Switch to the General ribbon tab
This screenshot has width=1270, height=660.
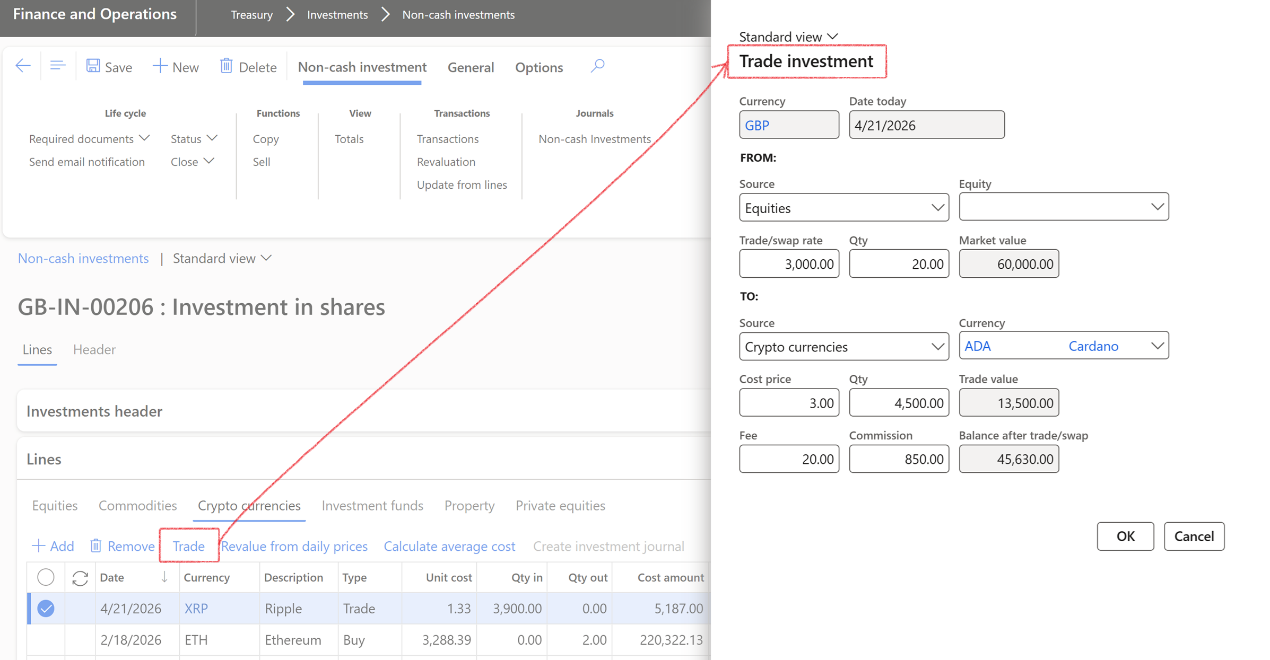(x=471, y=67)
